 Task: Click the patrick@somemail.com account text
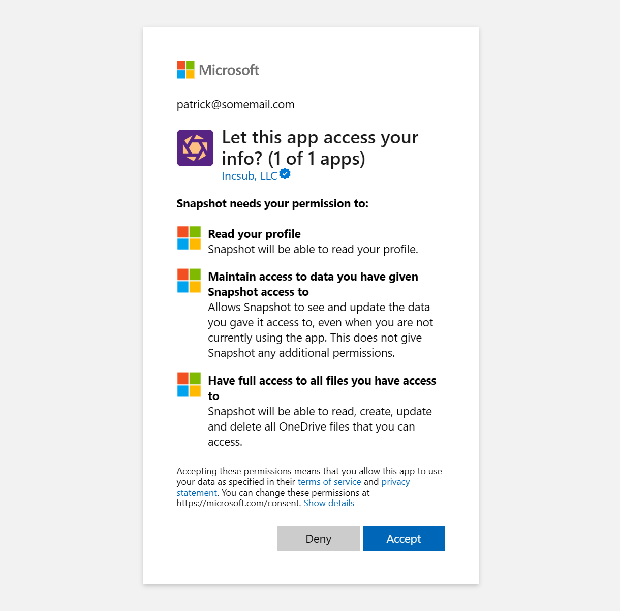coord(236,105)
